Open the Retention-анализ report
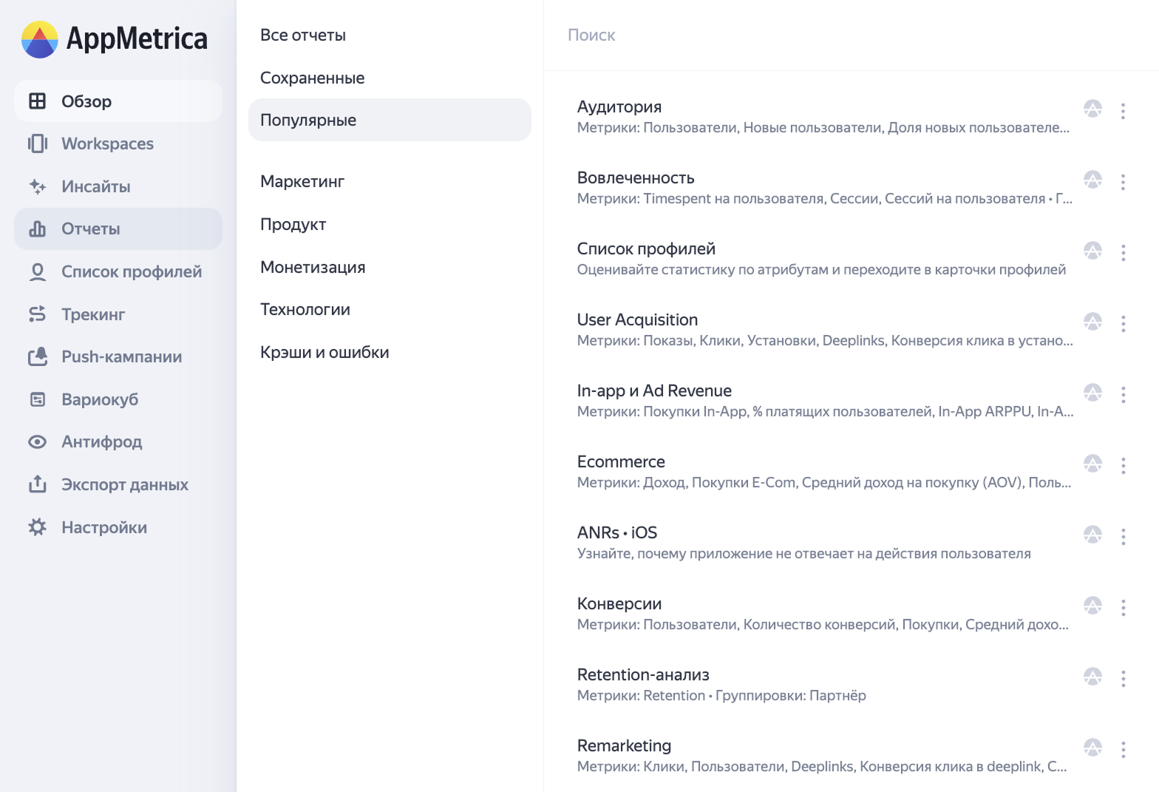Image resolution: width=1159 pixels, height=792 pixels. pos(643,674)
